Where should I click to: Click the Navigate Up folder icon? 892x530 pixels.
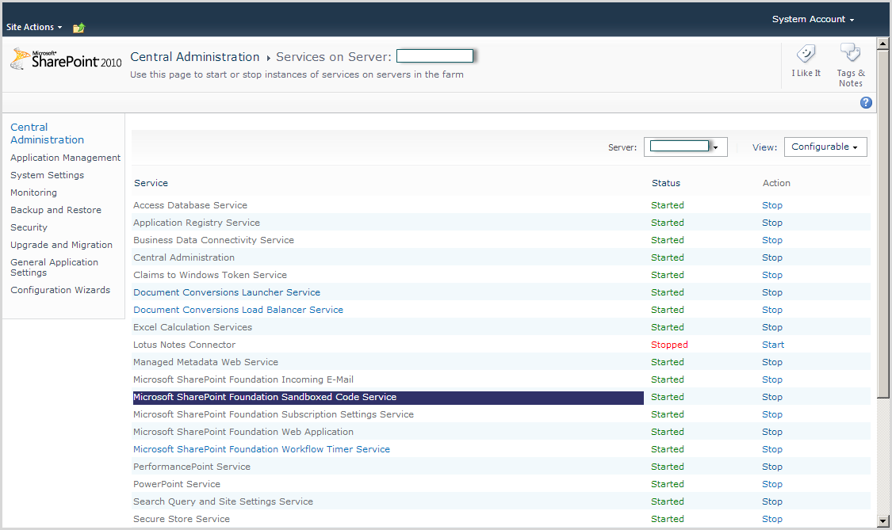pos(78,27)
